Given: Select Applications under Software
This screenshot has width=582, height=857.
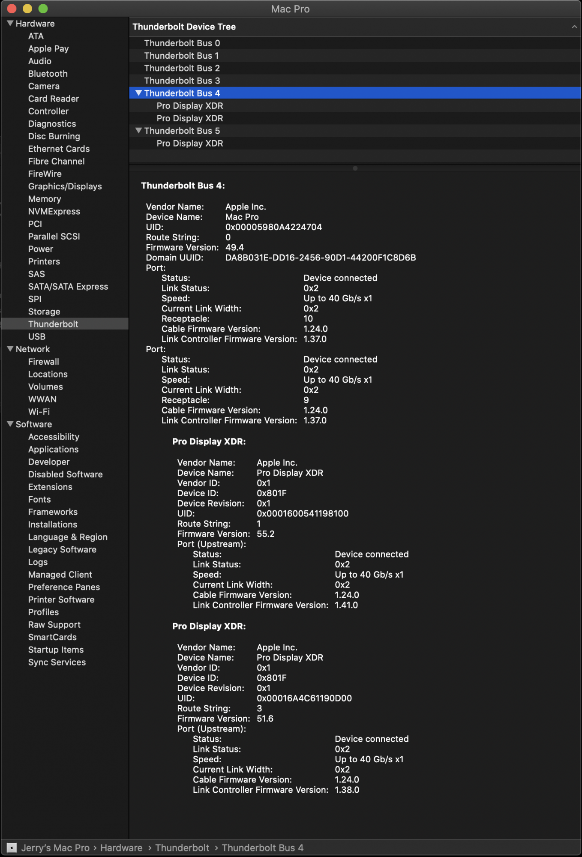Looking at the screenshot, I should click(54, 449).
